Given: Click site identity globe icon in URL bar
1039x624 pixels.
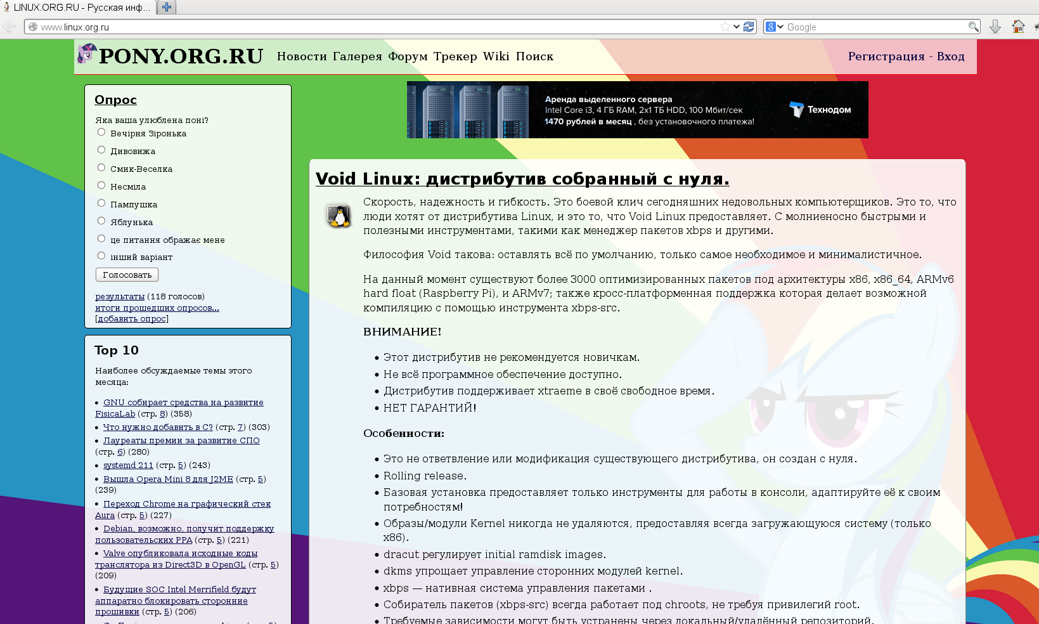Looking at the screenshot, I should [33, 27].
